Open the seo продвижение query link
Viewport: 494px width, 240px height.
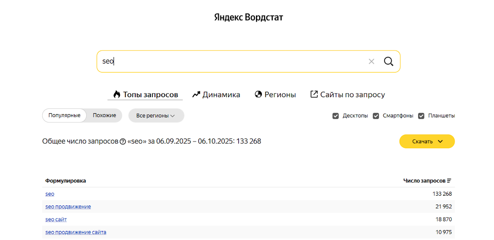point(68,206)
